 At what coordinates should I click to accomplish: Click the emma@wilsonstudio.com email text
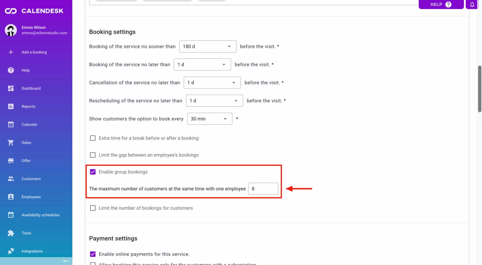44,33
